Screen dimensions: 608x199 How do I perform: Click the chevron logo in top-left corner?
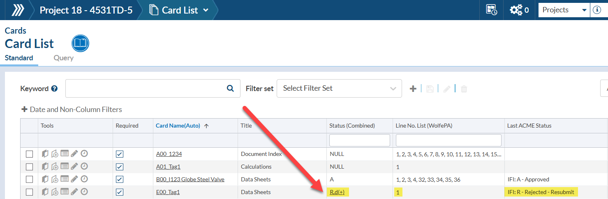17,10
